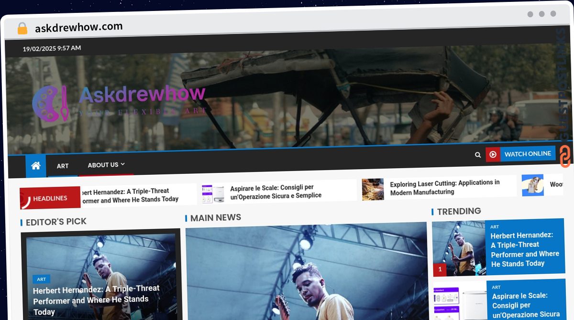
Task: Click trending Aspirare le Scale thumbnail
Action: point(460,301)
